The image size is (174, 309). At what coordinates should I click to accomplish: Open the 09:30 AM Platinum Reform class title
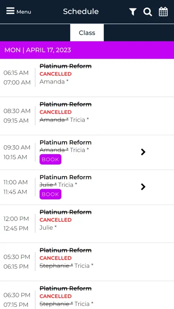click(65, 142)
